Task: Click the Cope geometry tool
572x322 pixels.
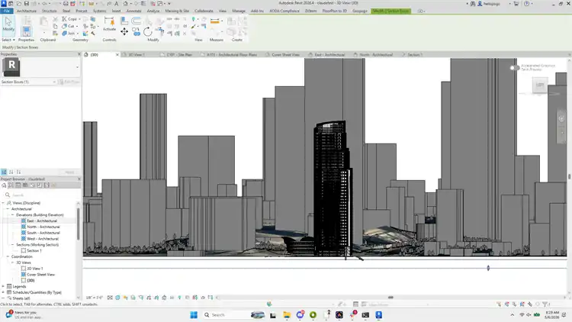Action: [69, 18]
